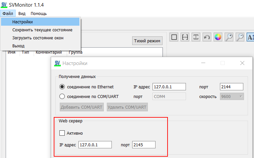Screen dimensions: 254x158
Task: Click the 'Удалить COM/UART' button
Action: coord(127,107)
